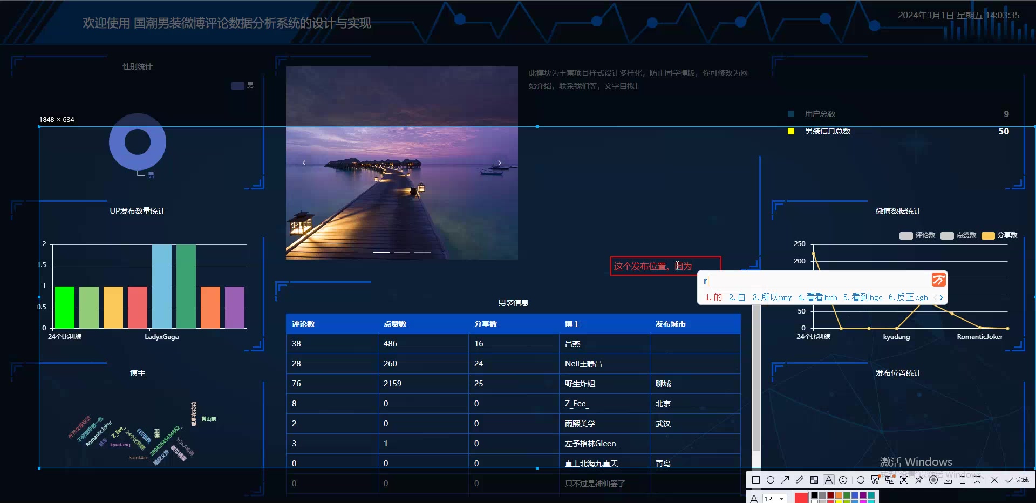
Task: Select the arrow annotation tool
Action: coord(785,480)
